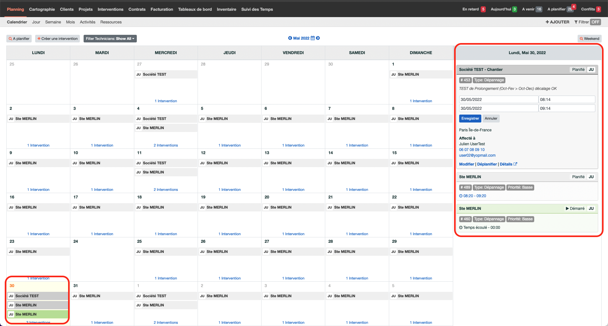
Task: Open the Clients menu
Action: pos(66,9)
